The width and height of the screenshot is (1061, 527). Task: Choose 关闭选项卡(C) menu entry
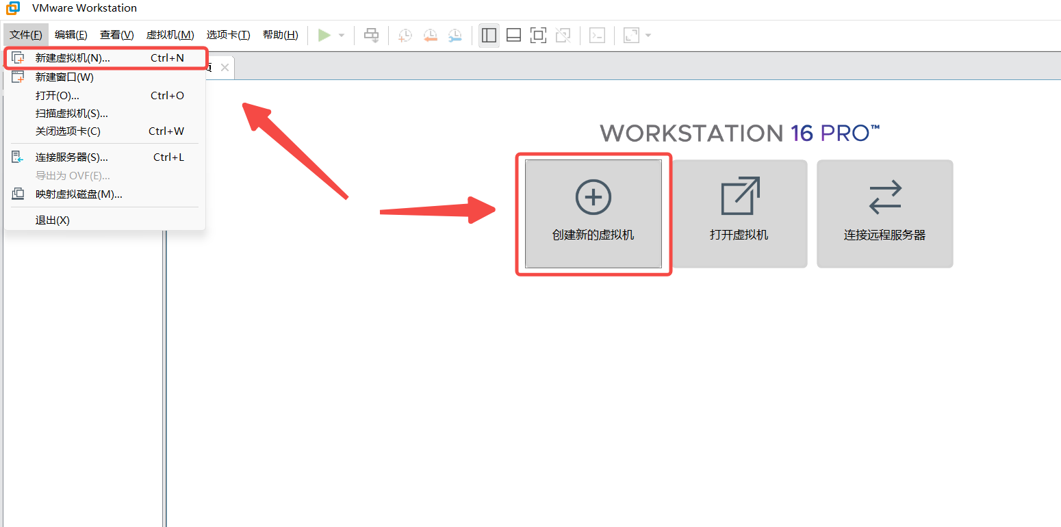[x=105, y=131]
